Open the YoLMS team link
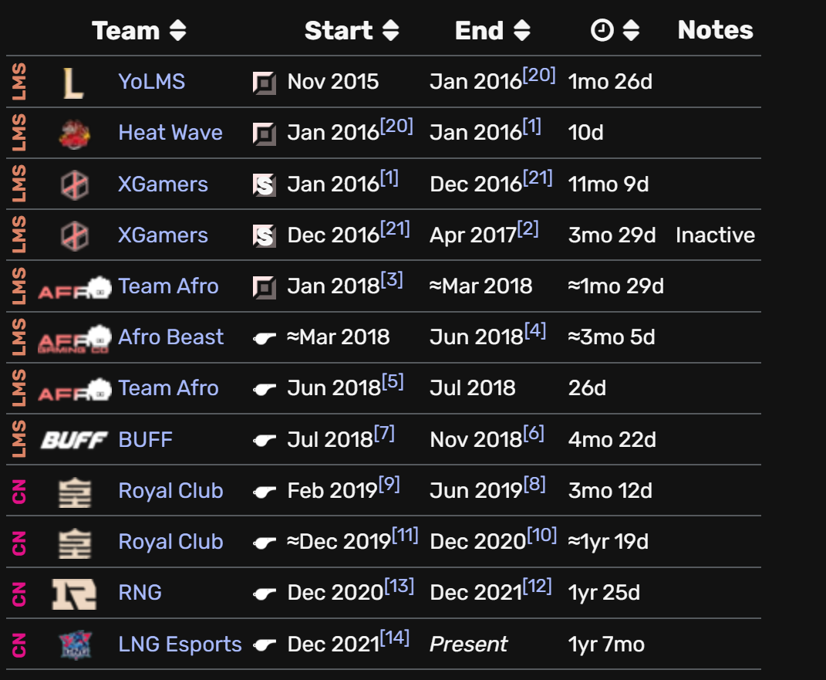The height and width of the screenshot is (680, 826). pos(152,82)
